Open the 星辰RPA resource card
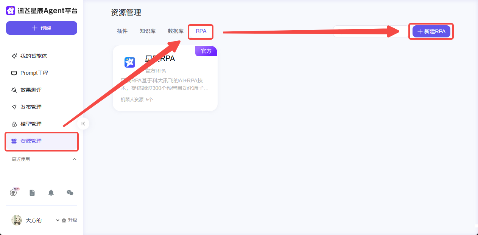Viewport: 478px width, 235px height. click(165, 78)
